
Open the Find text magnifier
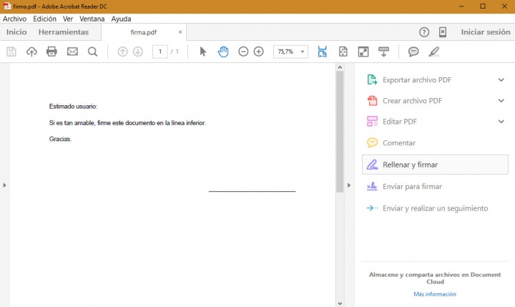(92, 52)
